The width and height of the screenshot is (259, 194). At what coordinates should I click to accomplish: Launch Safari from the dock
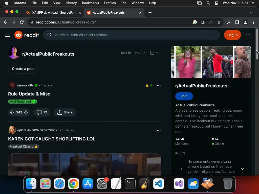pos(59,184)
